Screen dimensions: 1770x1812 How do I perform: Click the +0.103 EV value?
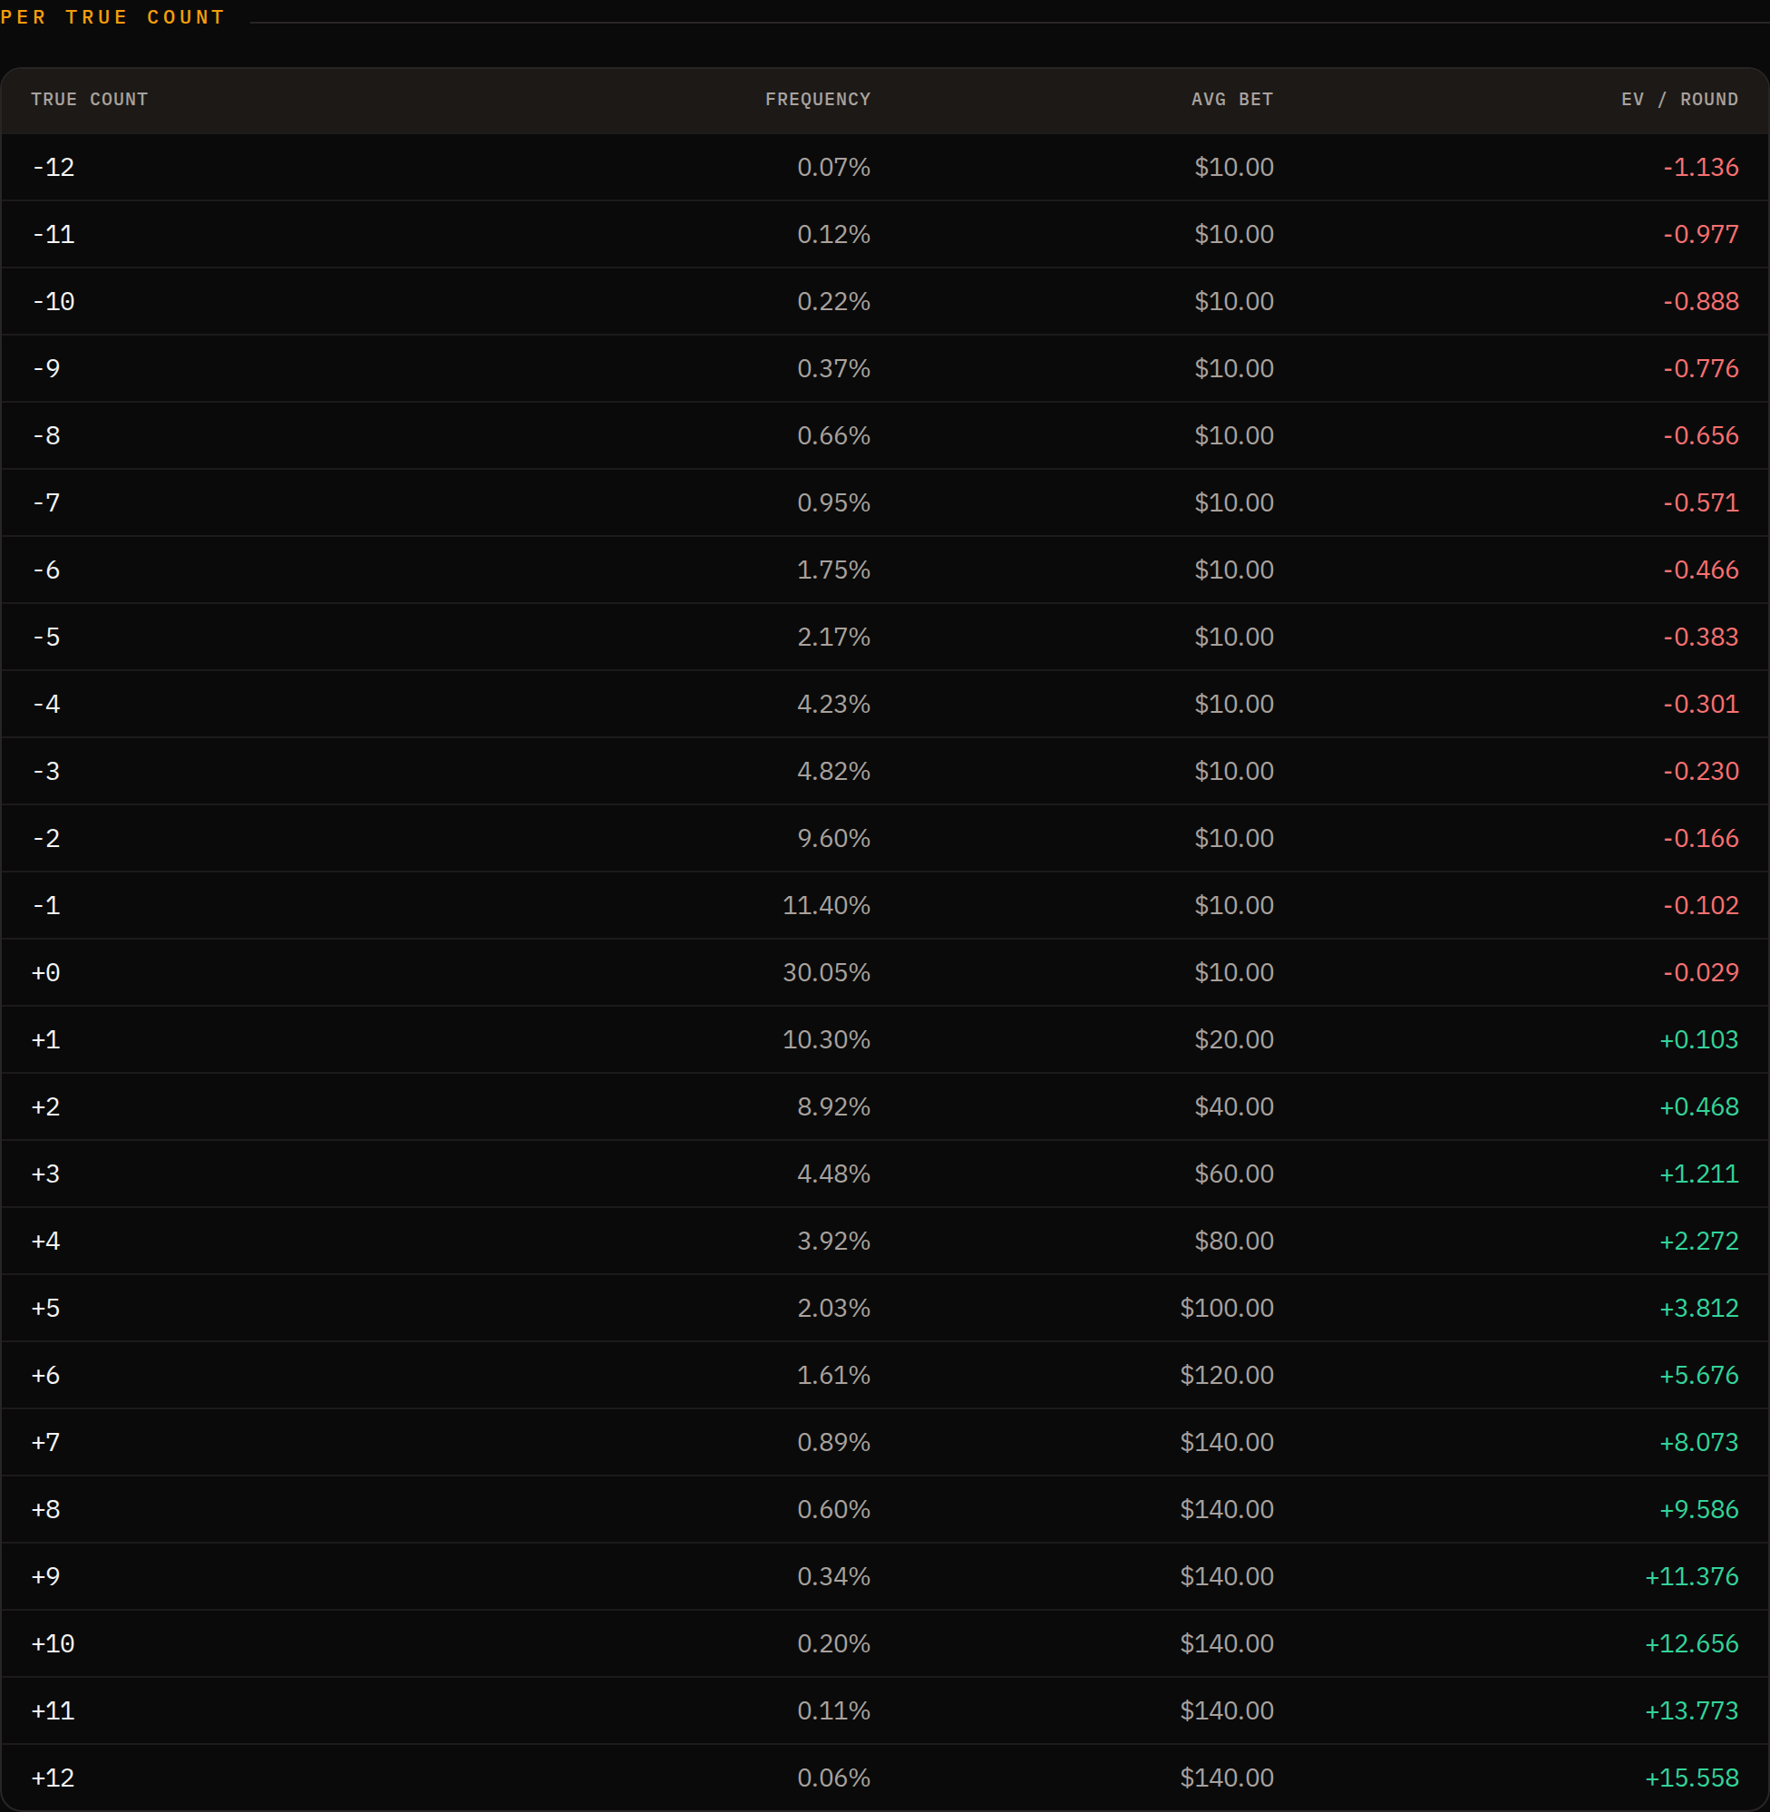coord(1699,1039)
